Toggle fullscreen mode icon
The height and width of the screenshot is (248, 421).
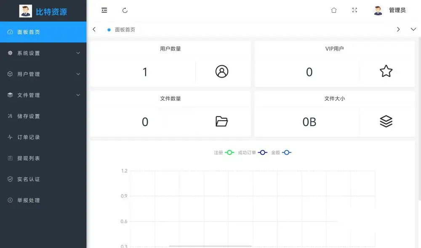354,10
